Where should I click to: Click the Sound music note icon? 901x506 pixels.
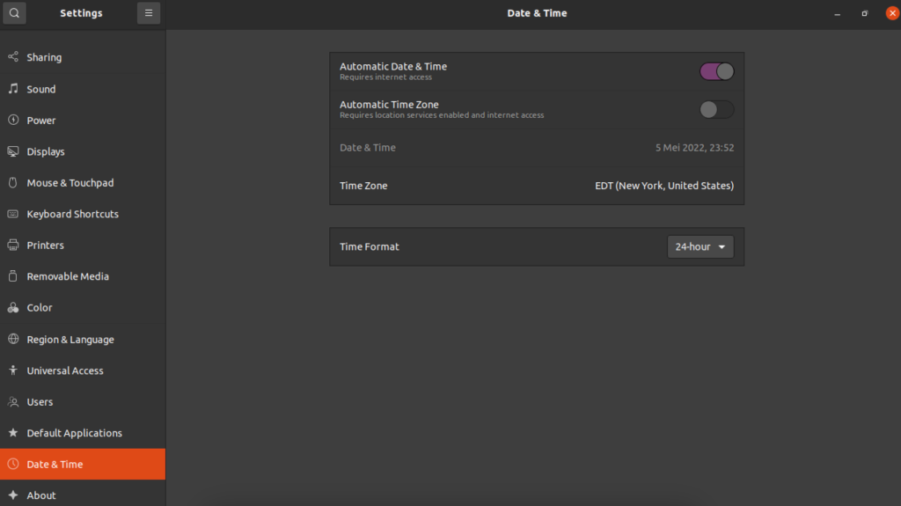pos(13,89)
